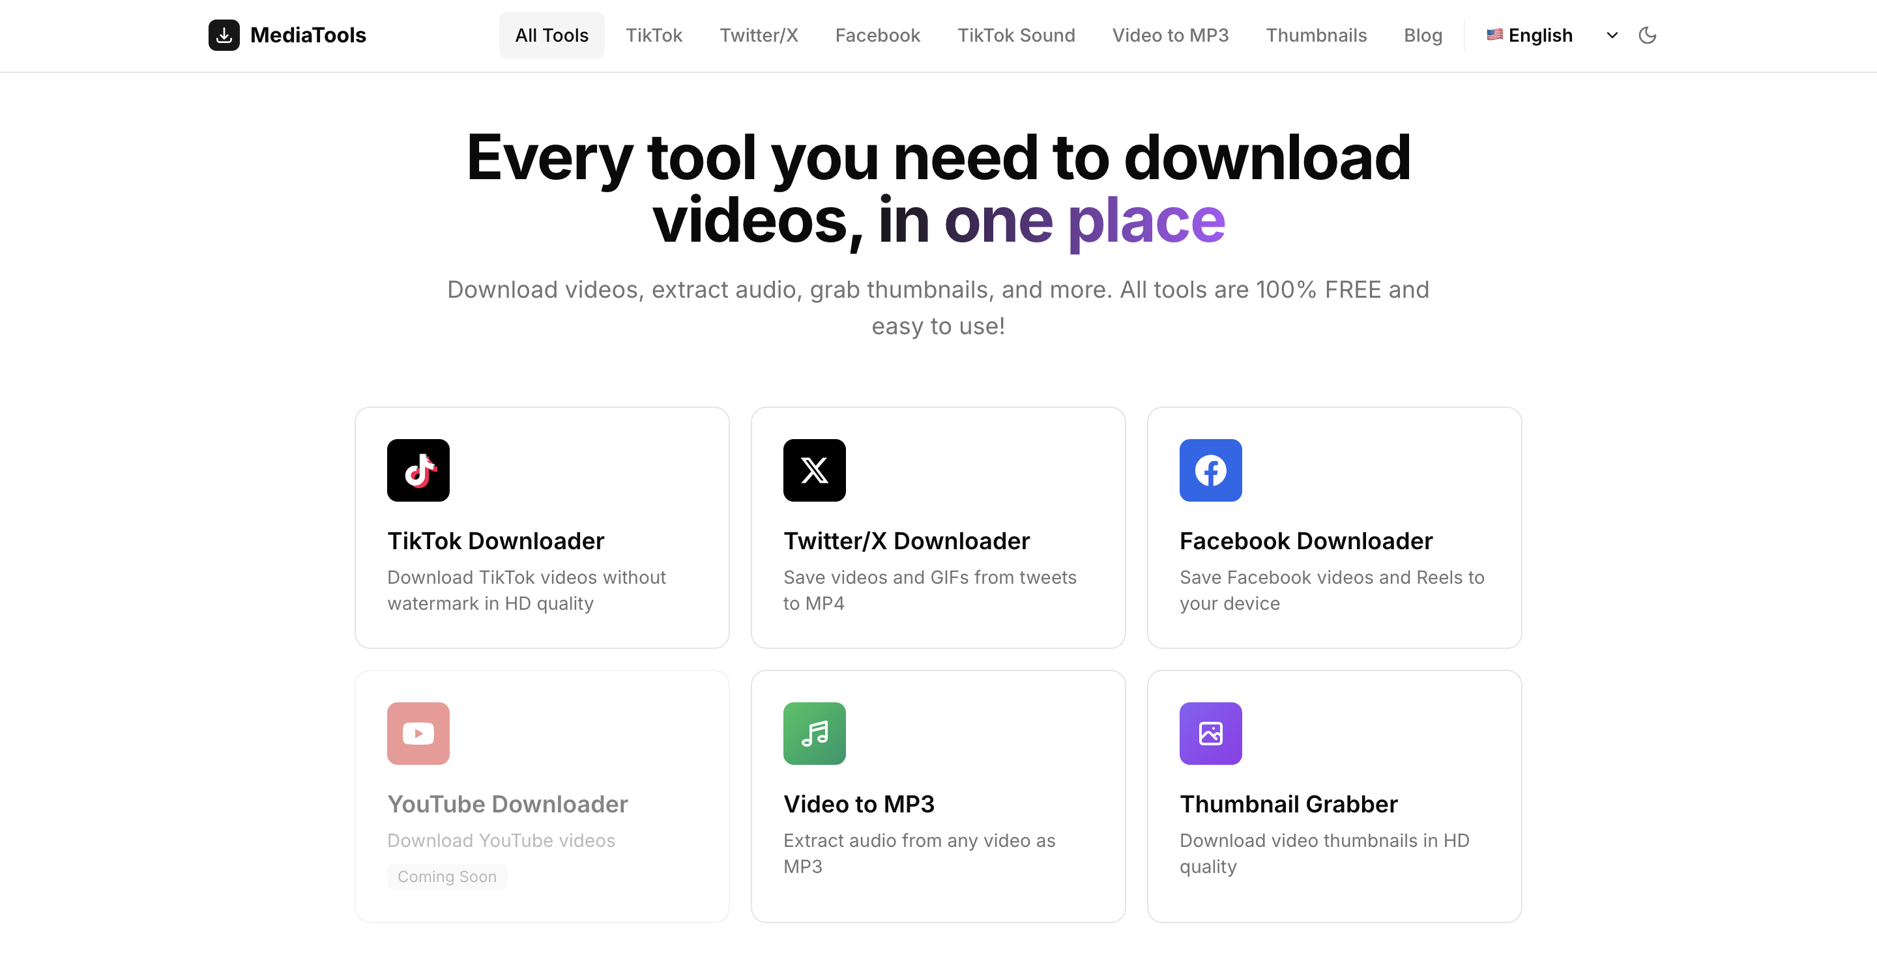This screenshot has height=959, width=1877.
Task: Switch to the Thumbnails section
Action: tap(1317, 35)
